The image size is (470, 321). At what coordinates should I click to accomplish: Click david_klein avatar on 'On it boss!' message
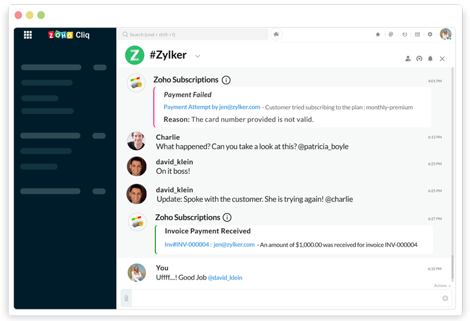coord(136,167)
